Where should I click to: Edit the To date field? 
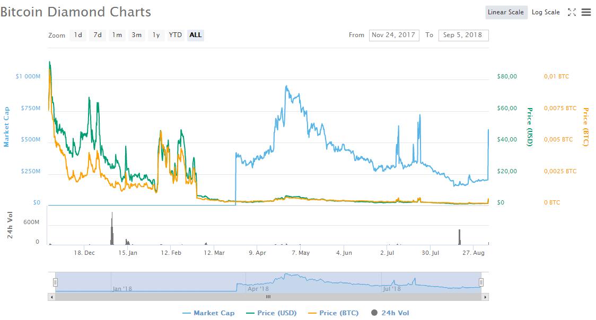[463, 35]
